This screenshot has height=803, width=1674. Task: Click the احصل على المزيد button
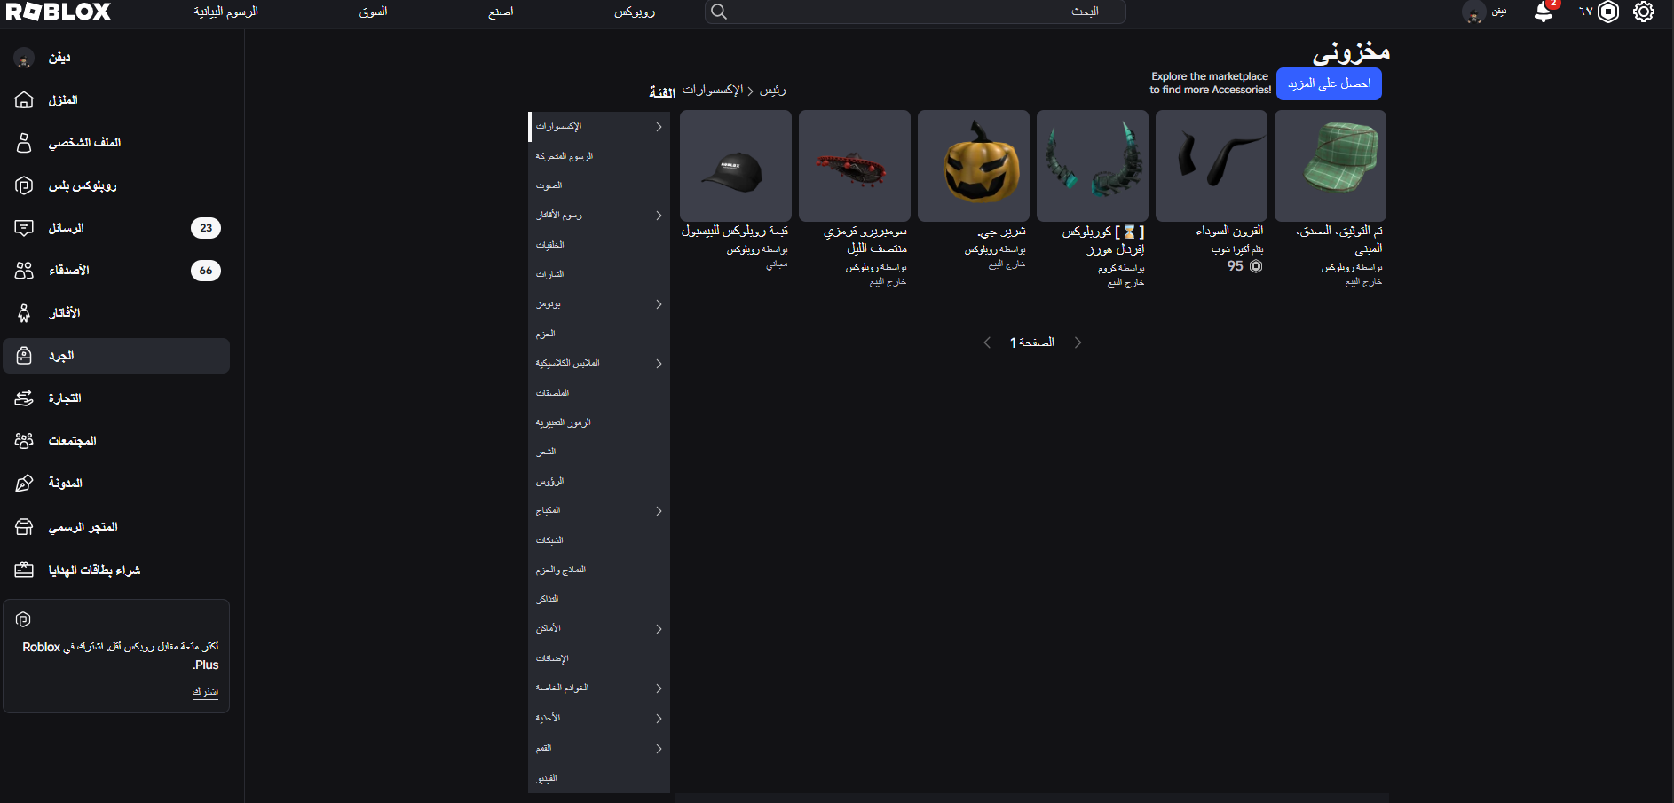point(1329,83)
